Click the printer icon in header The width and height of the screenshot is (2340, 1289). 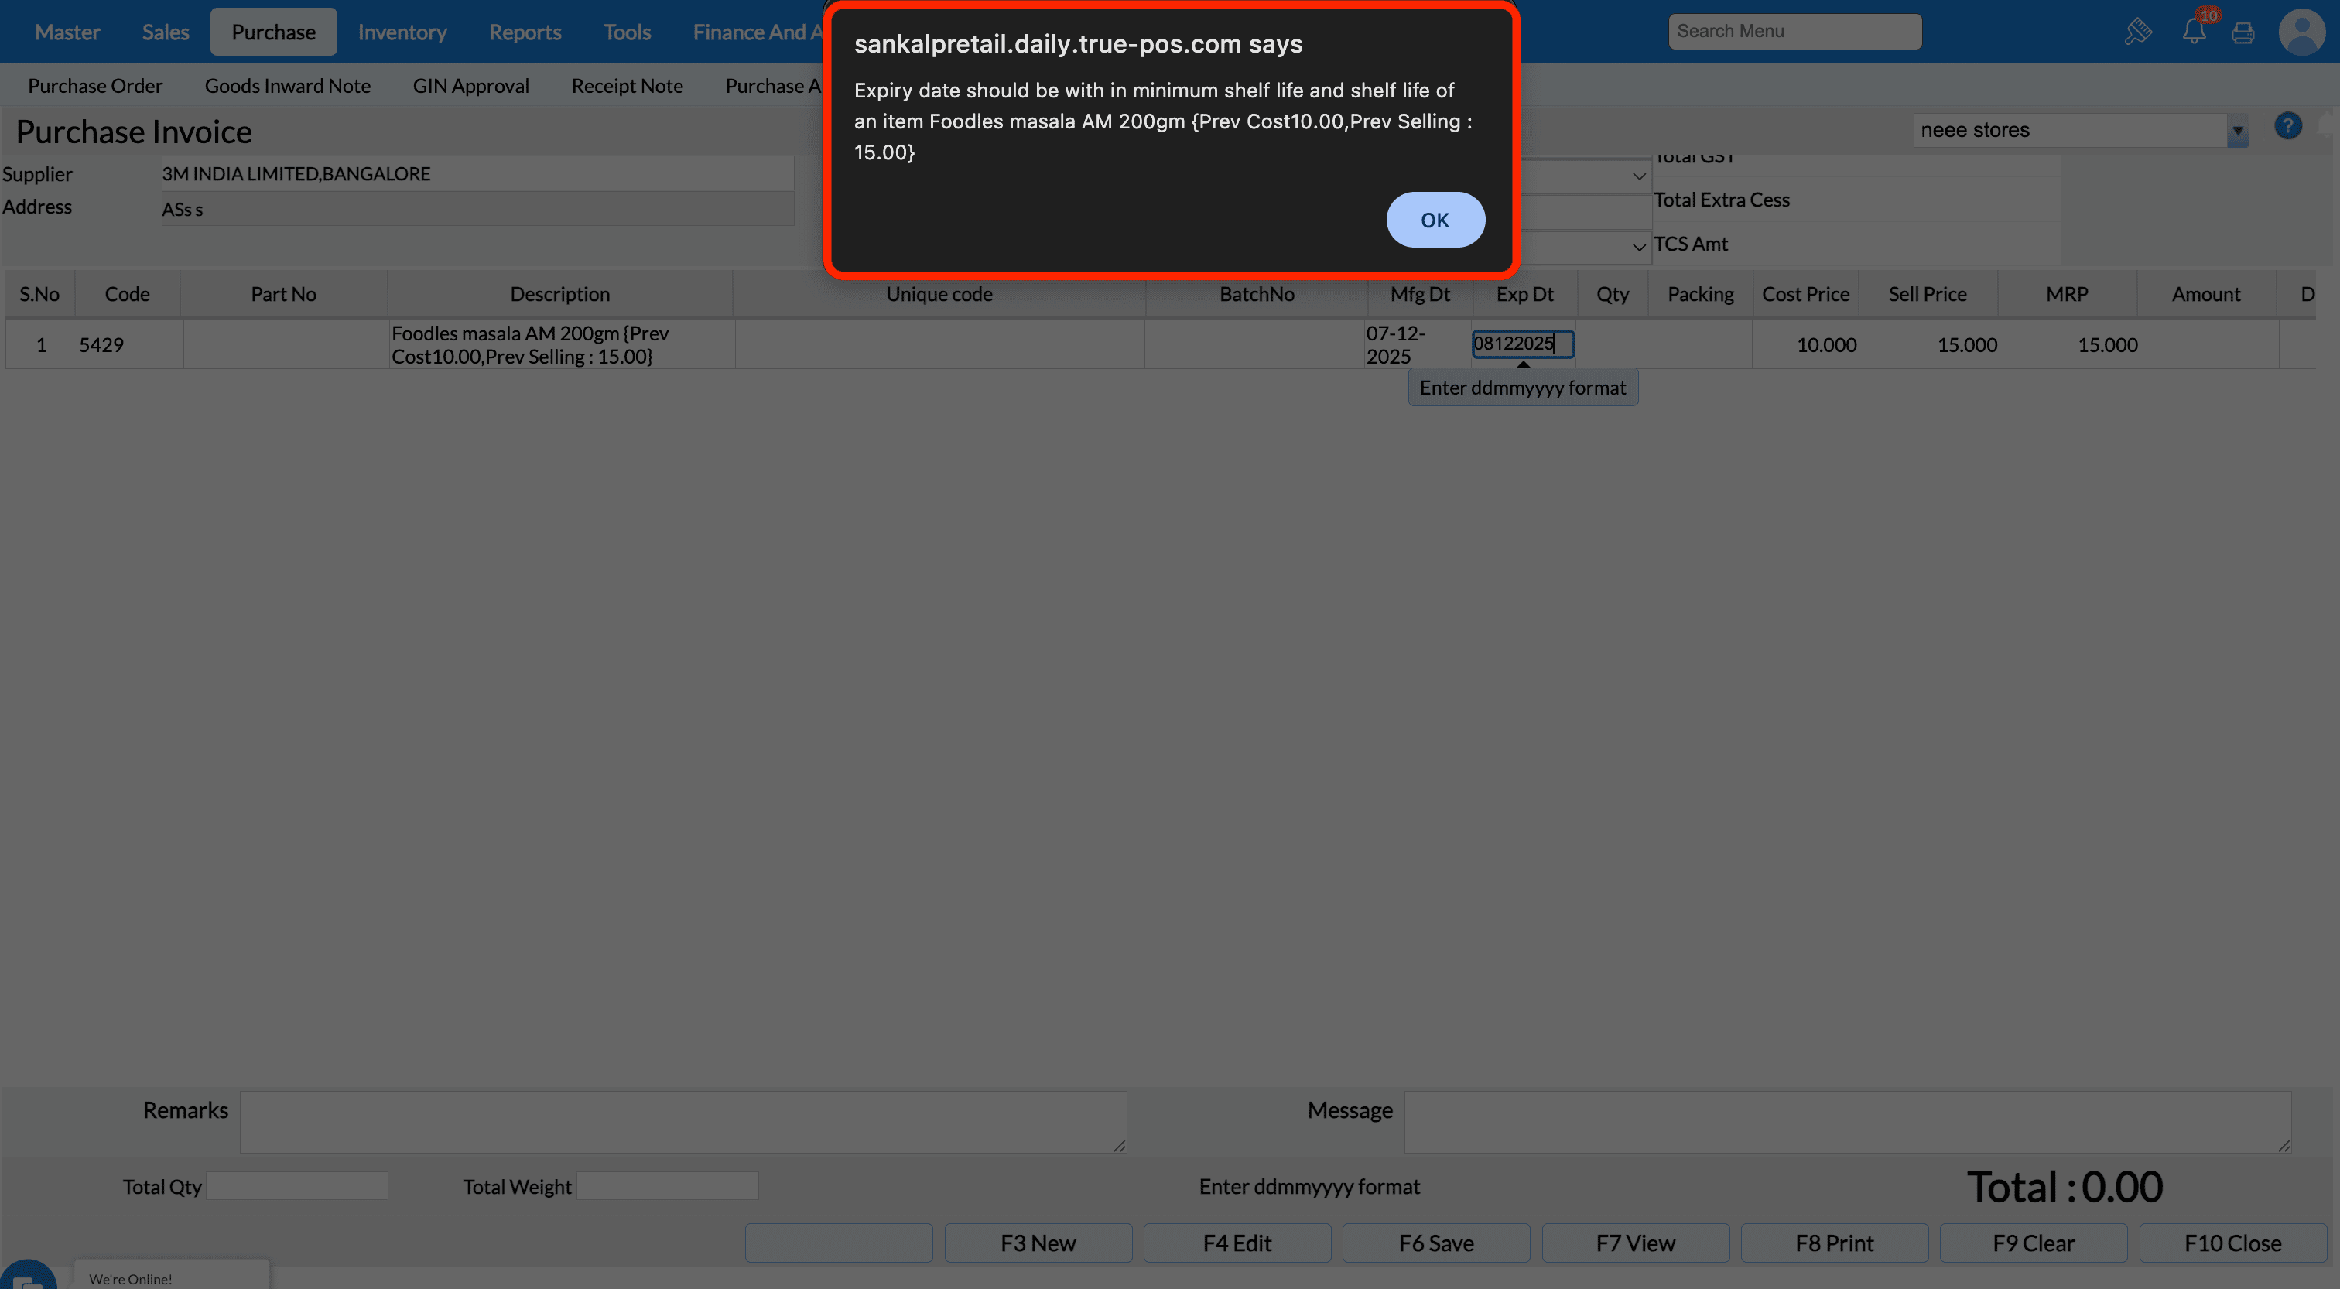(x=2242, y=32)
